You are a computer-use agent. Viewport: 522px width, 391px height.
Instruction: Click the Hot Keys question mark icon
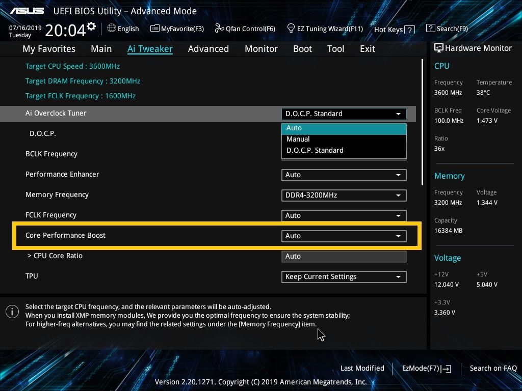(x=410, y=30)
